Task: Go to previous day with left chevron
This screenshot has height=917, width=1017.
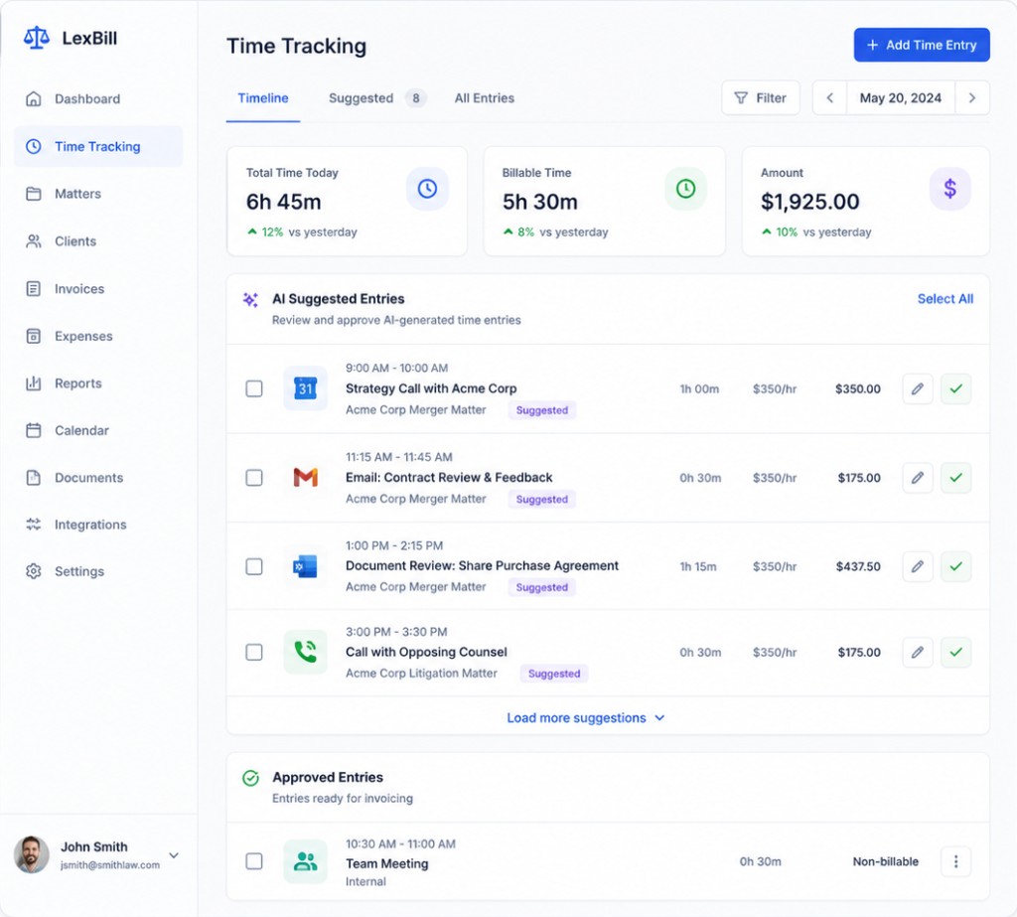Action: [x=829, y=98]
